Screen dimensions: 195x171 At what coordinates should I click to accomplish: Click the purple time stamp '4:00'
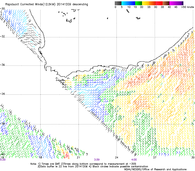coord(134,160)
